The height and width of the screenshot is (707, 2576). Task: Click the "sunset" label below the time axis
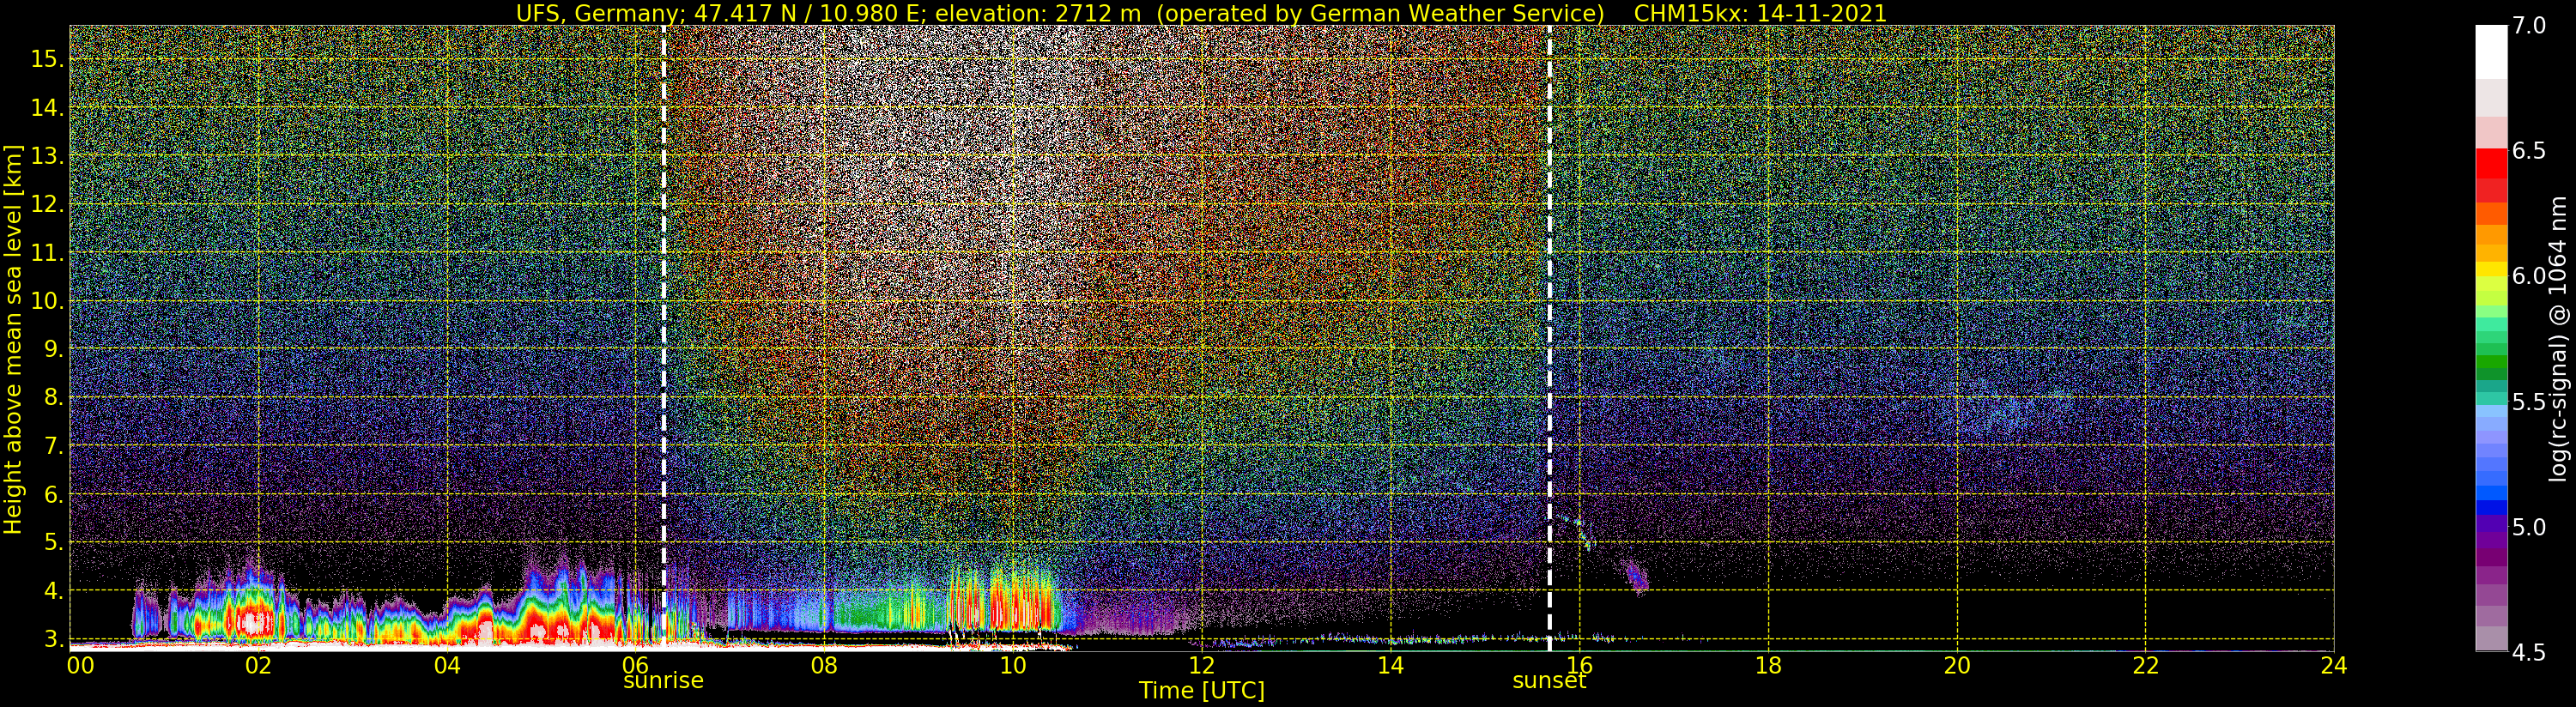[x=1549, y=681]
